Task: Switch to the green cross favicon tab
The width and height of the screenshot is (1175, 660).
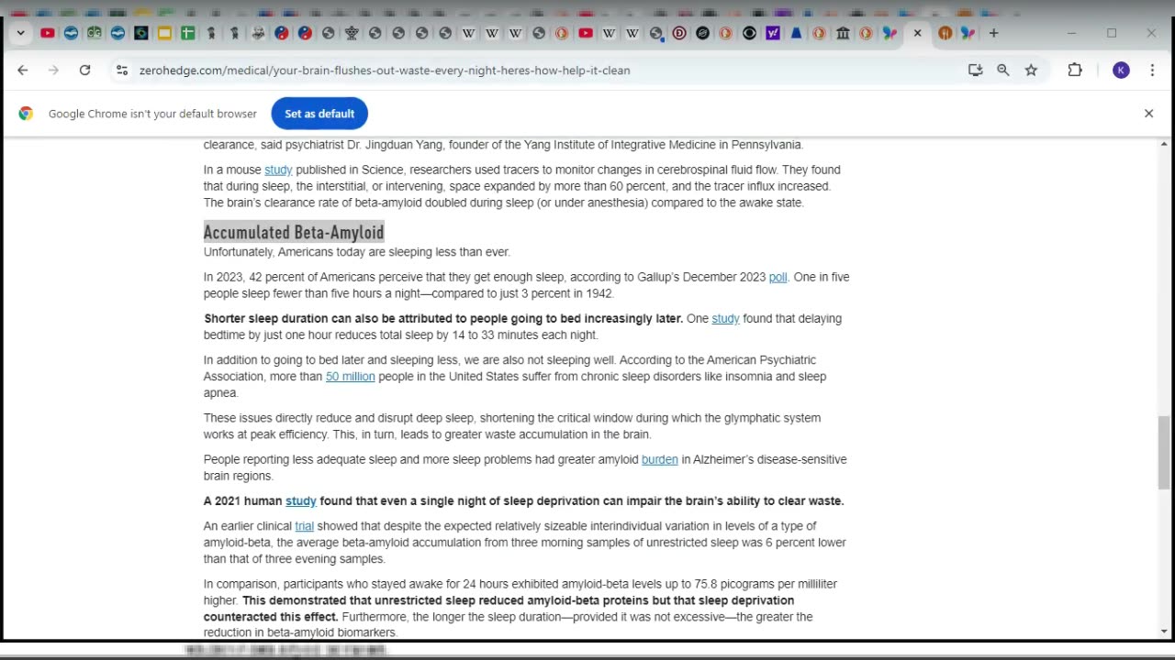Action: click(x=187, y=33)
